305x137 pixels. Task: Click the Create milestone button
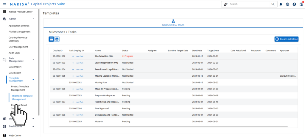tap(286, 39)
